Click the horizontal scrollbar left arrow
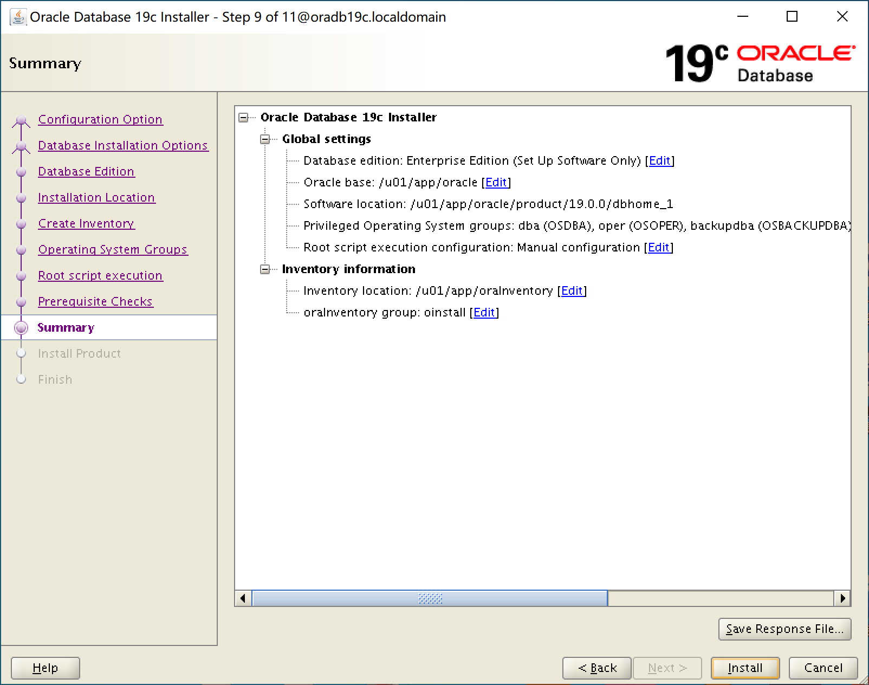The width and height of the screenshot is (869, 685). click(243, 598)
